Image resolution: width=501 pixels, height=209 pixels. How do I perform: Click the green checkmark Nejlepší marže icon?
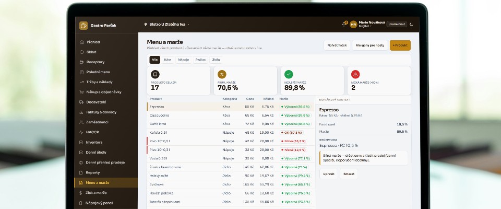tap(289, 74)
